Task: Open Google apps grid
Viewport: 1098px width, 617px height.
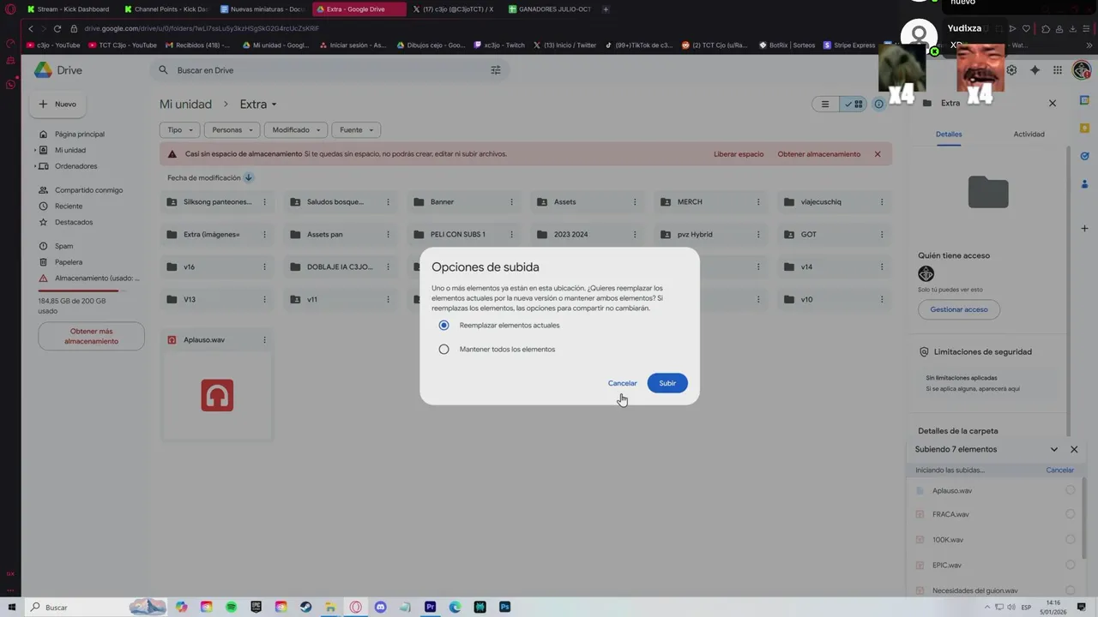Action: [1058, 70]
